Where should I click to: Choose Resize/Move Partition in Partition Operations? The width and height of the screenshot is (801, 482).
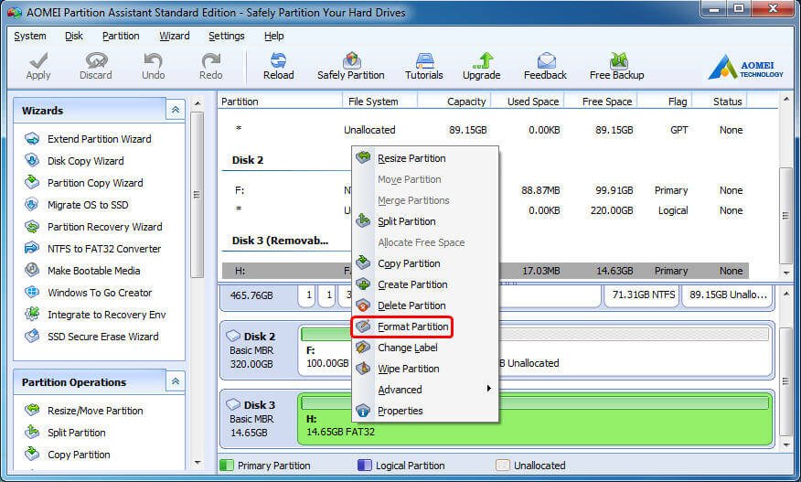[x=84, y=411]
